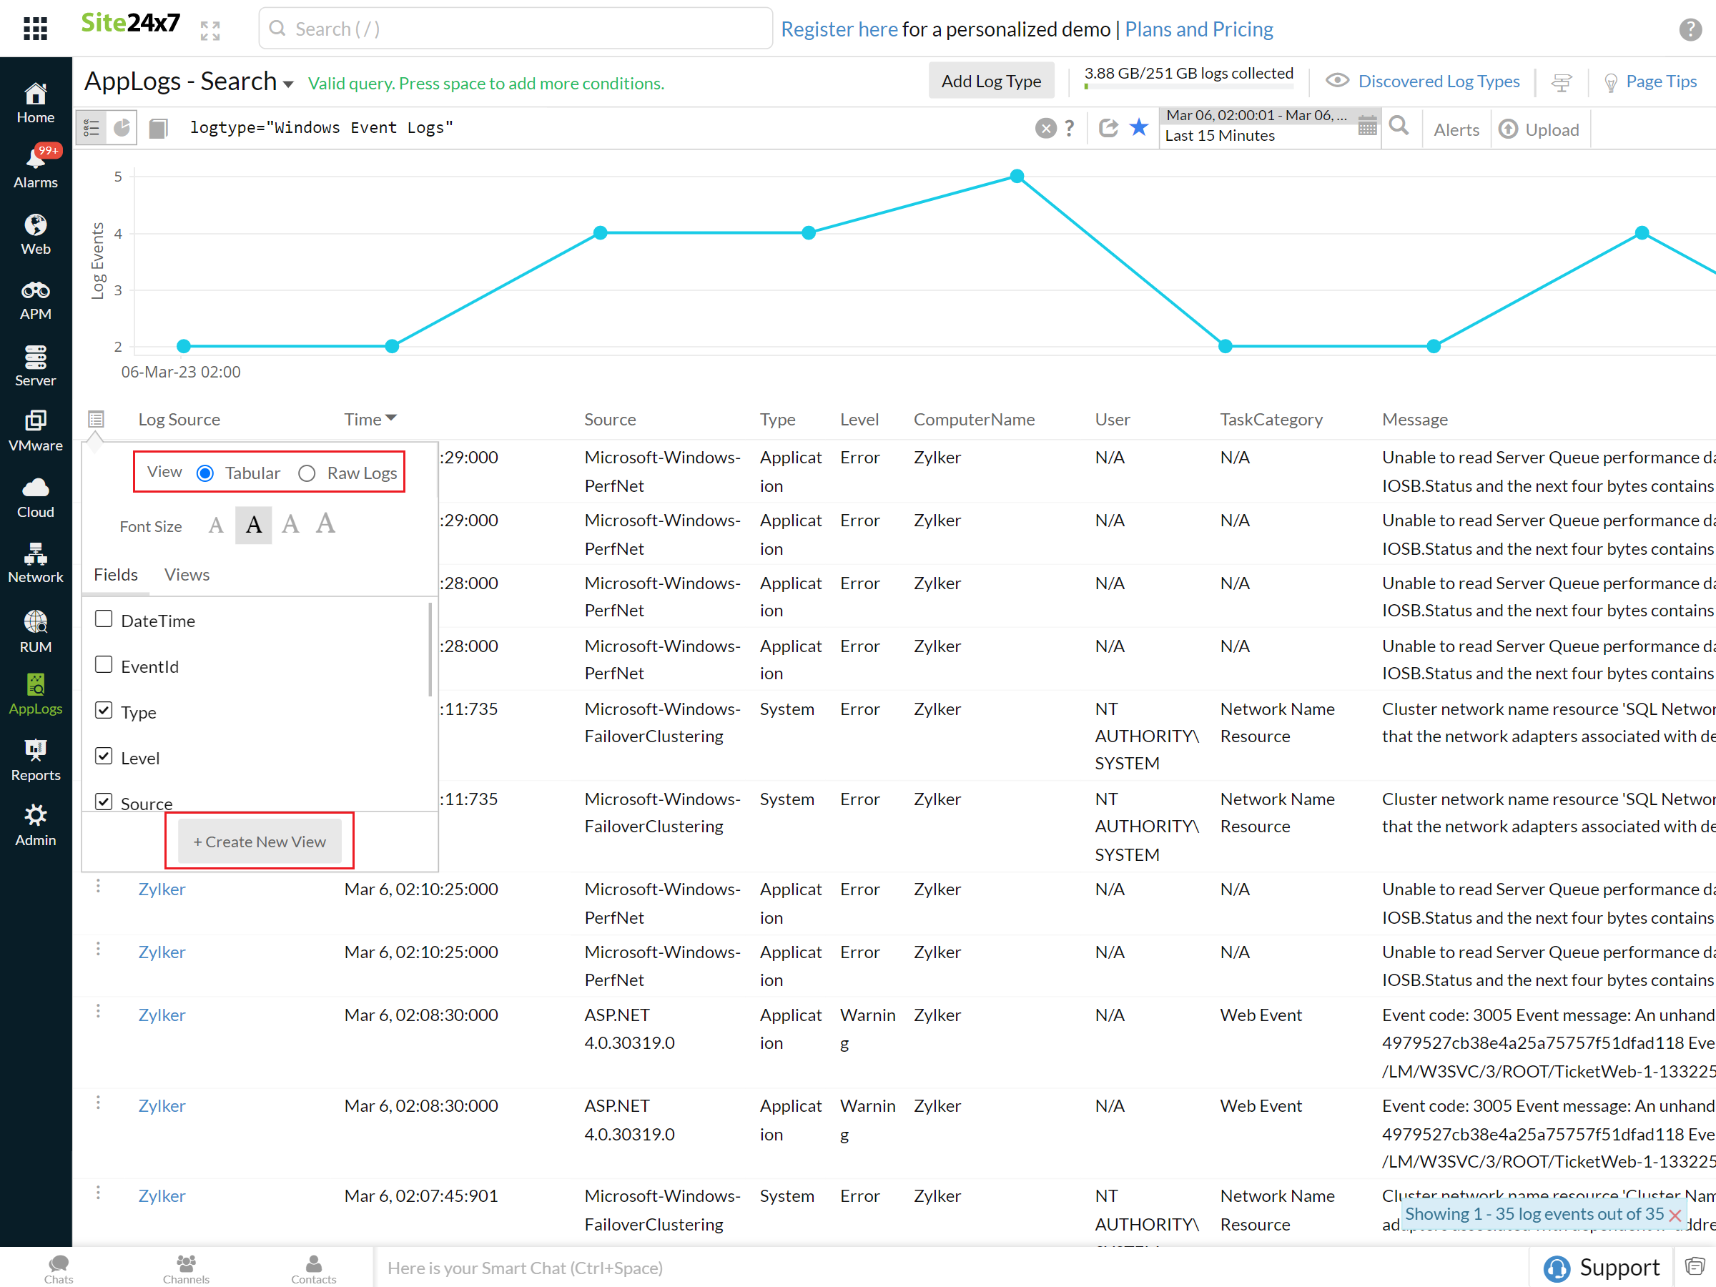Switch to pie chart view icon
Viewport: 1716px width, 1287px height.
pos(122,127)
